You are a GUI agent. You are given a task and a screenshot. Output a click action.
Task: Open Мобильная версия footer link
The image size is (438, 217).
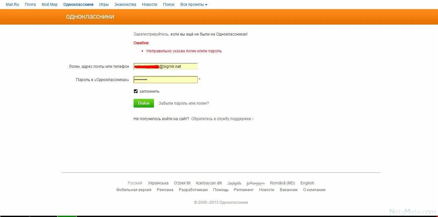coord(134,190)
